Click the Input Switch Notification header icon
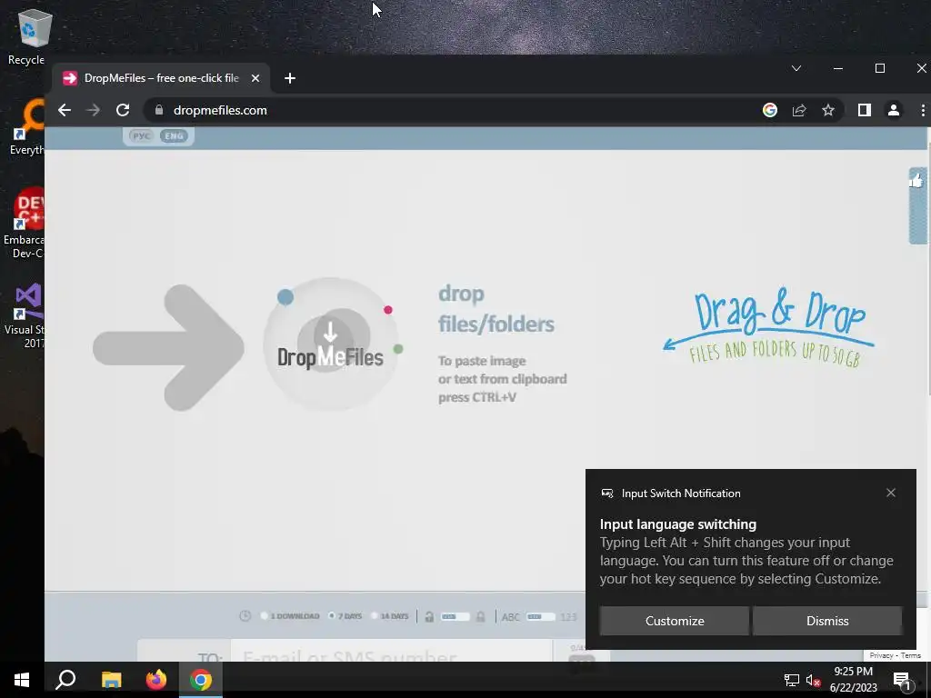The height and width of the screenshot is (698, 931). coord(607,494)
